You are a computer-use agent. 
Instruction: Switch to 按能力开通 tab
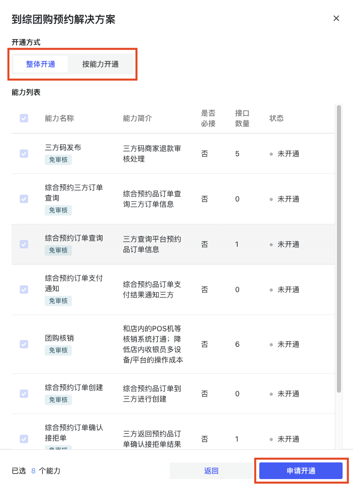100,64
